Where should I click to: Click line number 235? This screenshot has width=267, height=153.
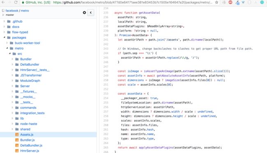point(106,13)
